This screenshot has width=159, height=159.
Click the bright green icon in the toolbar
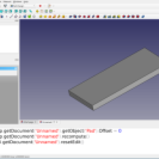pos(29,17)
